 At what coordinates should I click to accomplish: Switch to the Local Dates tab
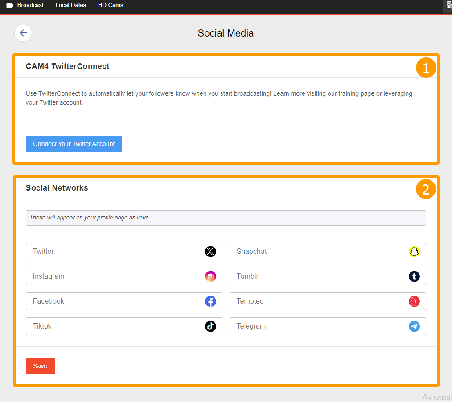(70, 5)
